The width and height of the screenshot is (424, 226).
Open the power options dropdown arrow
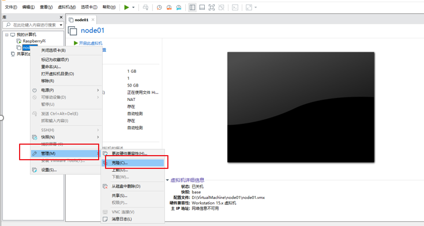(133, 7)
